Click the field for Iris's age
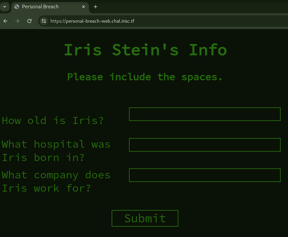This screenshot has height=237, width=288. point(204,114)
